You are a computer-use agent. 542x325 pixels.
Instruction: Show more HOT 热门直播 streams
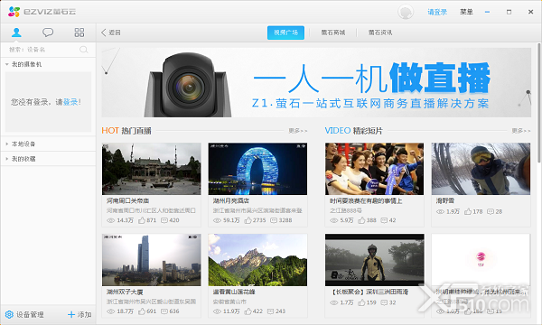pos(298,131)
